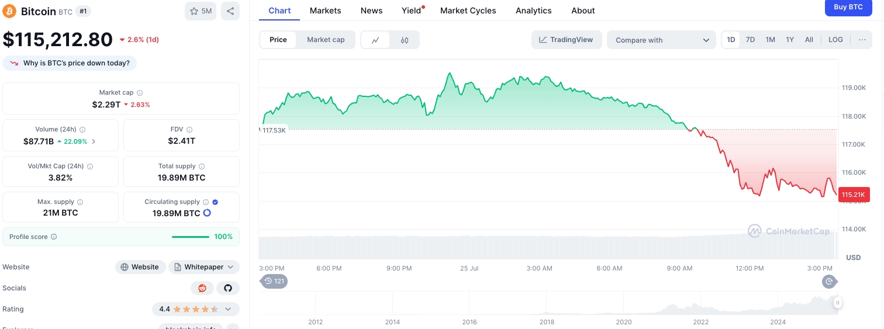Open the Compare with dropdown
Screen dimensions: 884x329
(661, 40)
